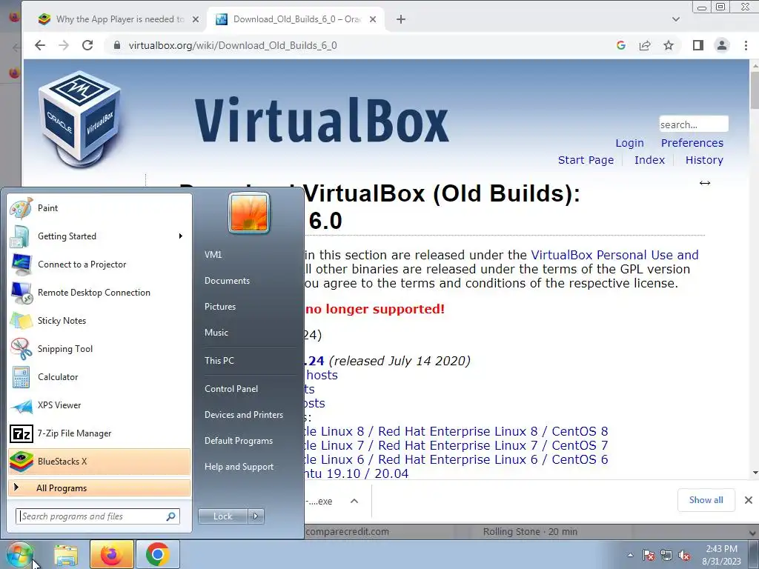Viewport: 759px width, 569px height.
Task: Open Sticky Notes
Action: (99, 321)
